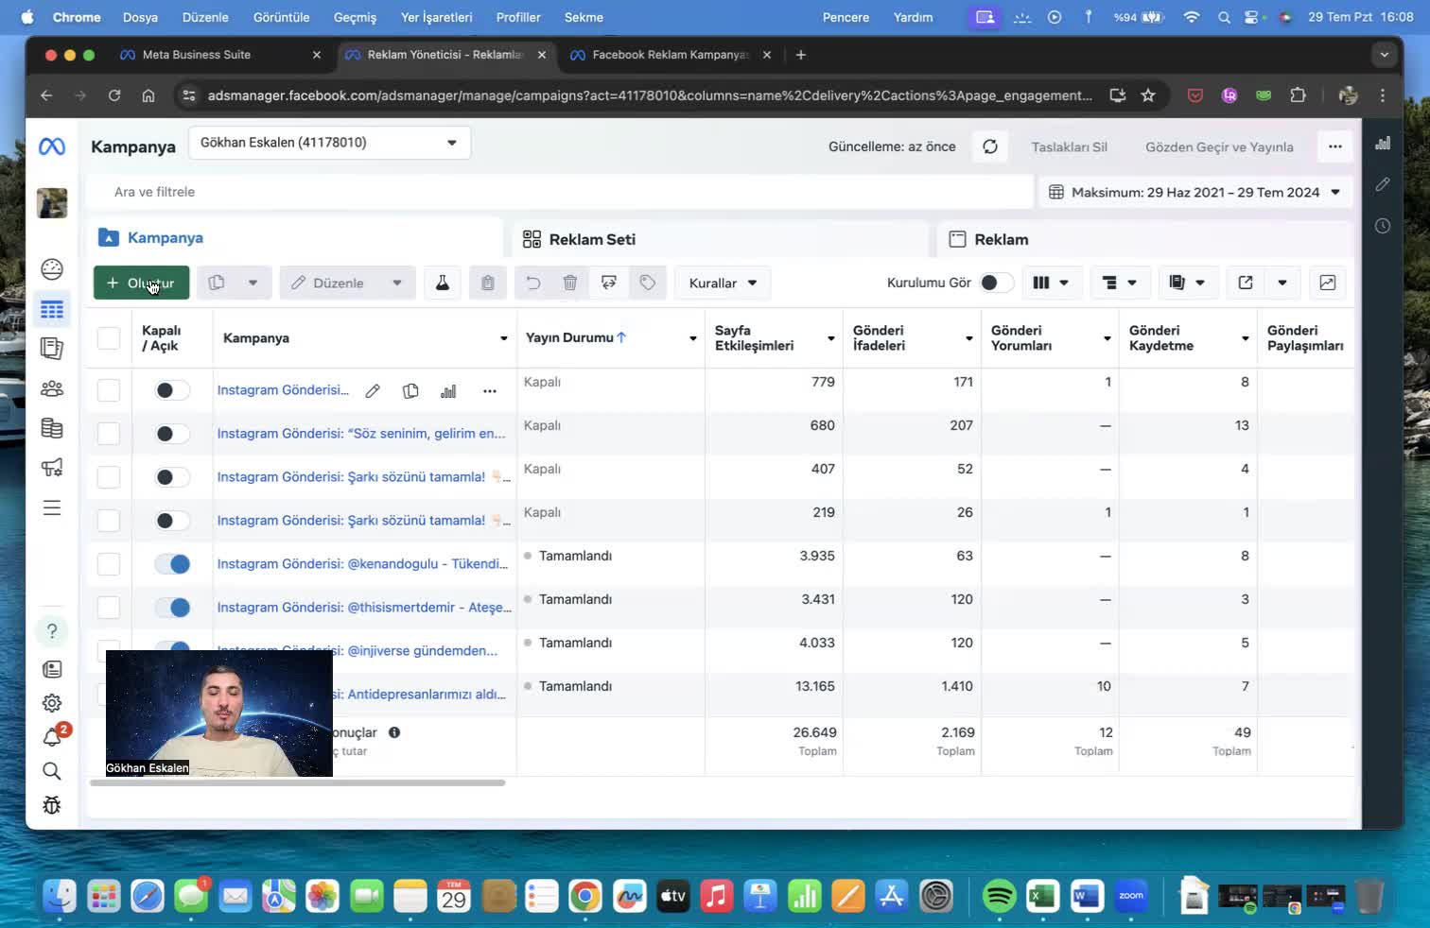Open the reports dropdown in toolbar

(x=1187, y=283)
